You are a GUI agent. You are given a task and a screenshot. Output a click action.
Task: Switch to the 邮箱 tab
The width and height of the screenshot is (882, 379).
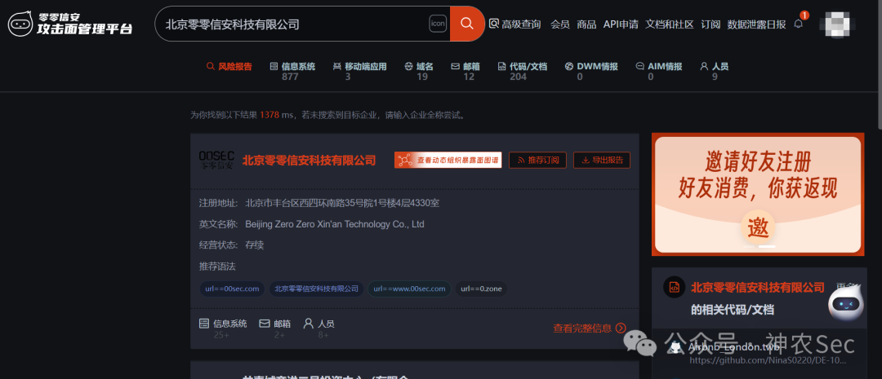pos(465,71)
